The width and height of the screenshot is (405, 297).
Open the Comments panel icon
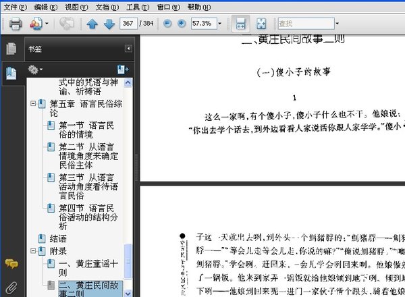(11, 264)
